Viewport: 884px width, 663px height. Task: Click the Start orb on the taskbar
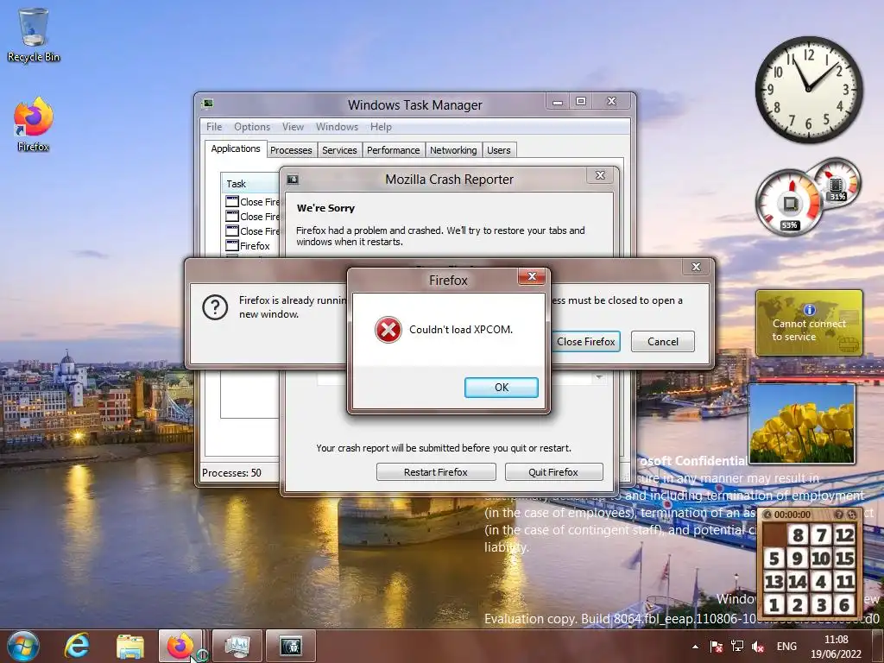point(23,646)
